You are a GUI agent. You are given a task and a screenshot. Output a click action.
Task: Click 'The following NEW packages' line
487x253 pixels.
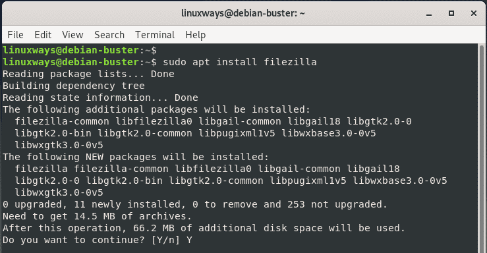click(x=136, y=157)
